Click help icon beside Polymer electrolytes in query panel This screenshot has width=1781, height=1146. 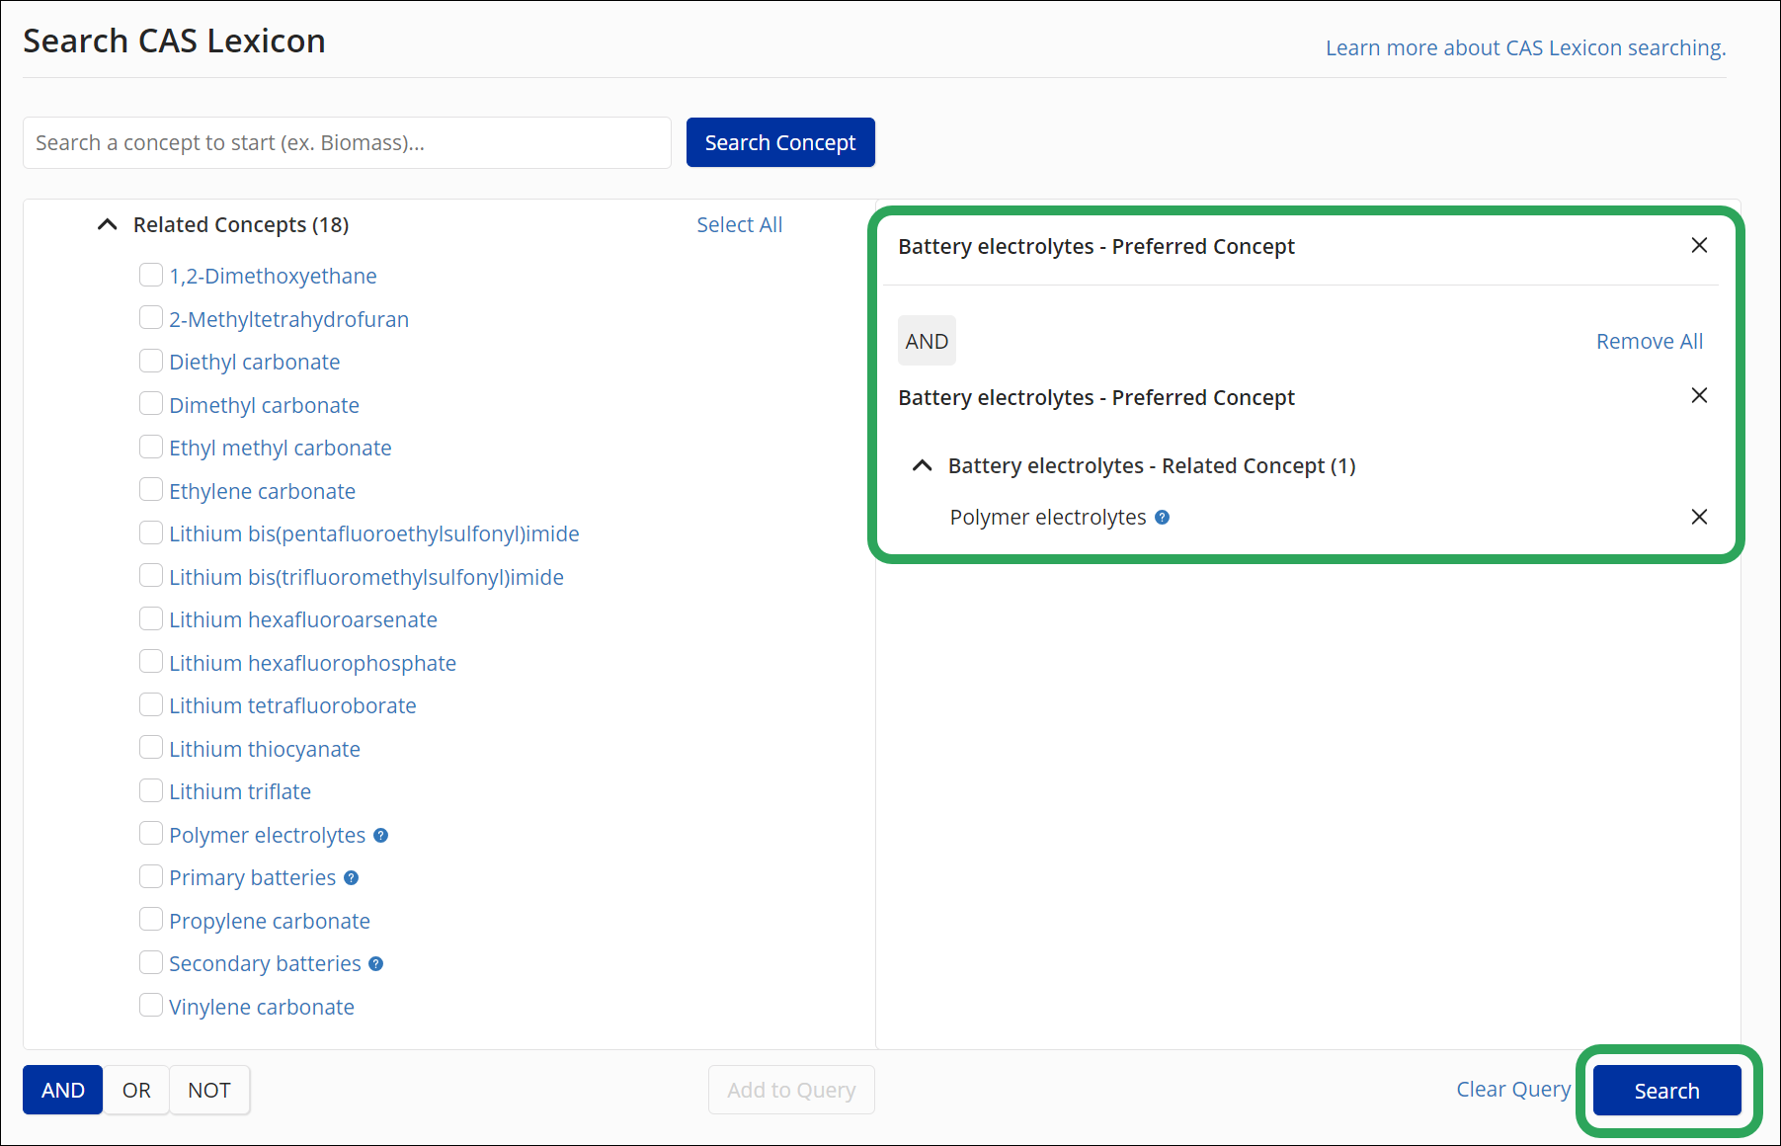coord(1163,517)
